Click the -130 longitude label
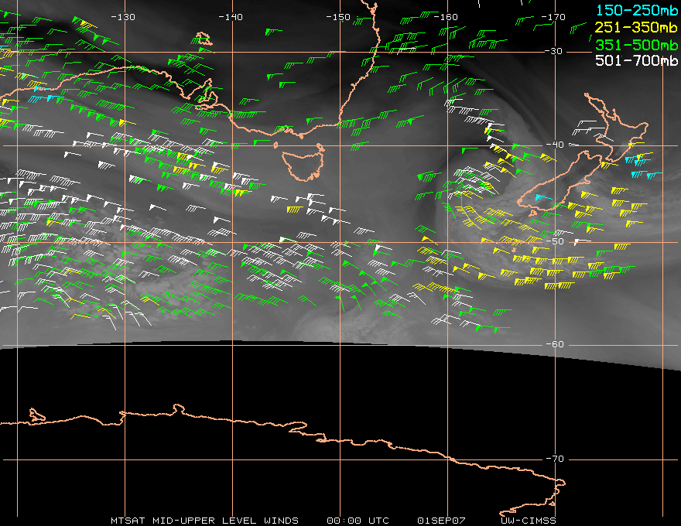 point(123,17)
